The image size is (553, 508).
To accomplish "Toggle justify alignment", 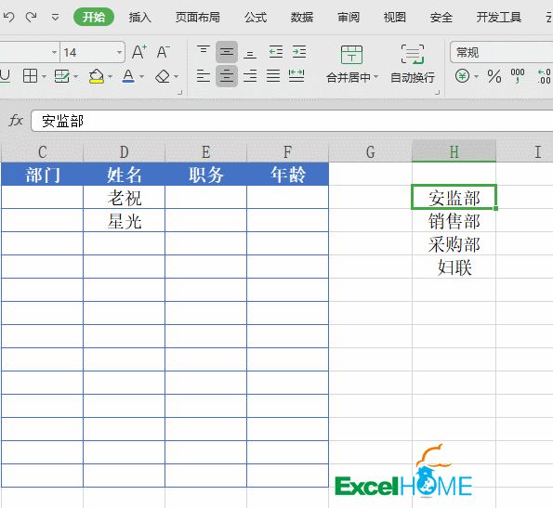I will point(273,76).
